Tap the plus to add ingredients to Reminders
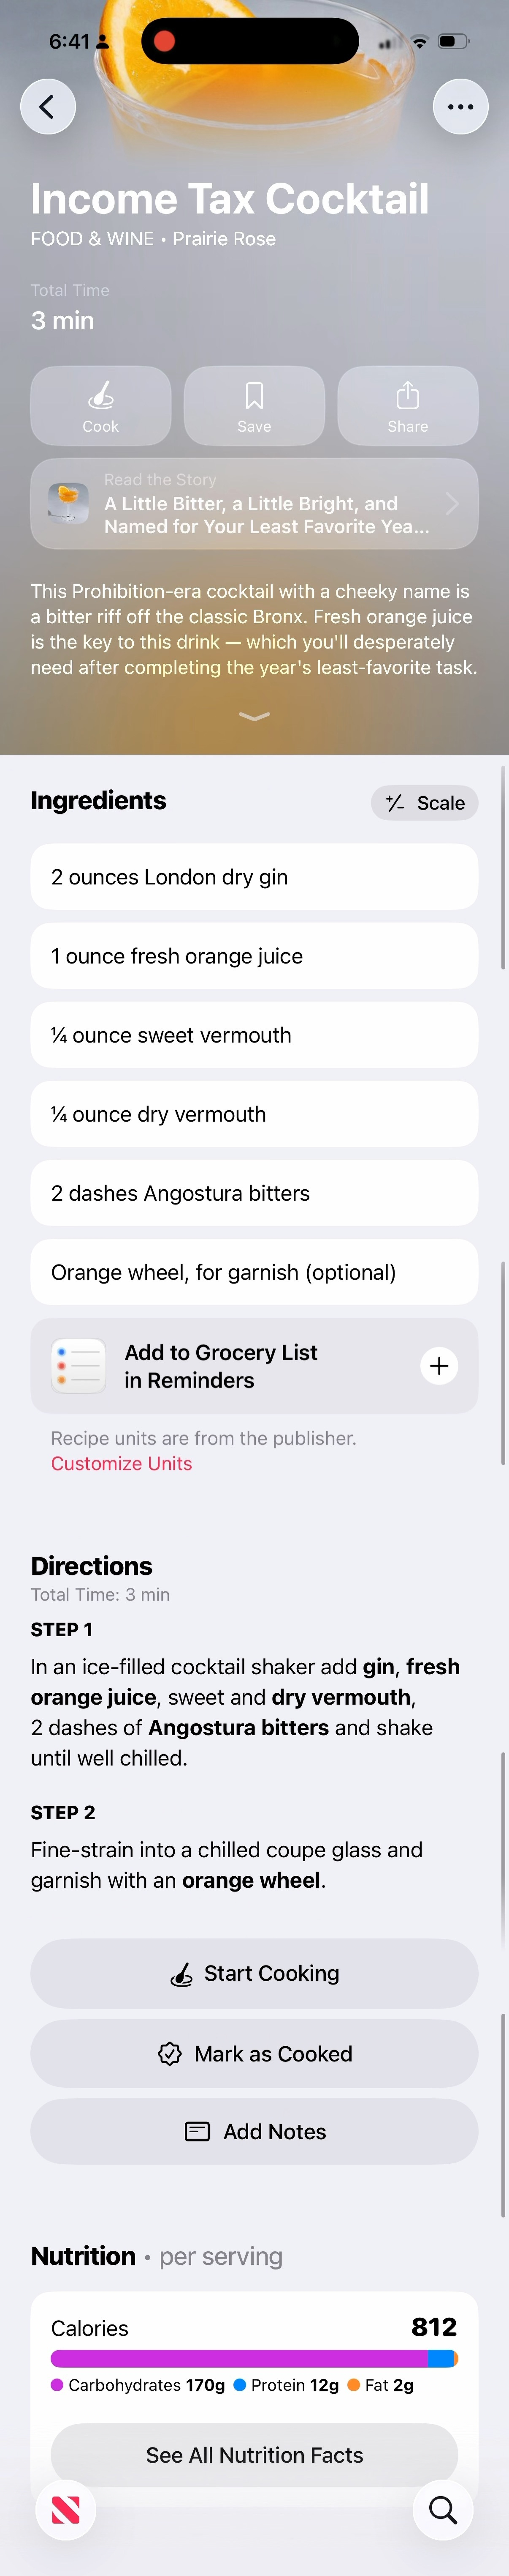 [439, 1366]
